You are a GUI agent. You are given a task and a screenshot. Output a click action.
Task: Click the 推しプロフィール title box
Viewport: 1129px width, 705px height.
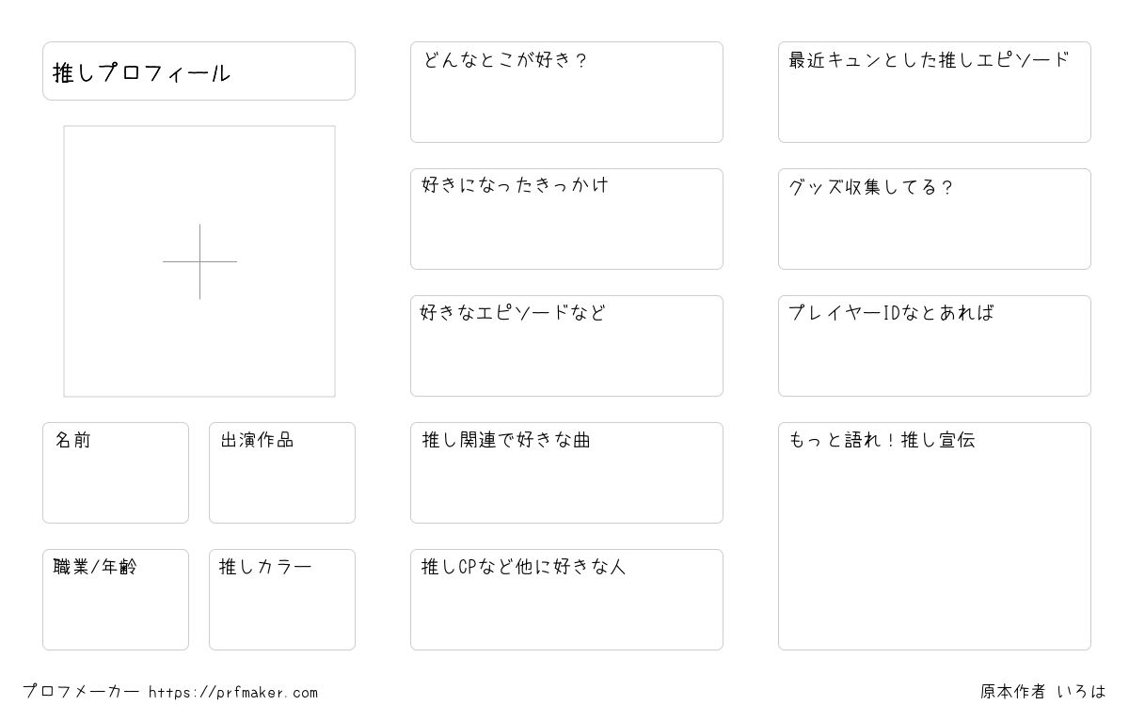coord(199,70)
